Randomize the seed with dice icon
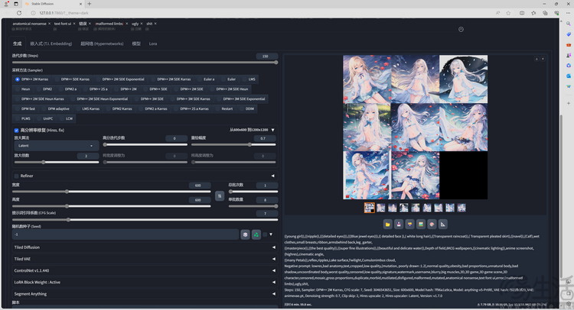 [245, 234]
